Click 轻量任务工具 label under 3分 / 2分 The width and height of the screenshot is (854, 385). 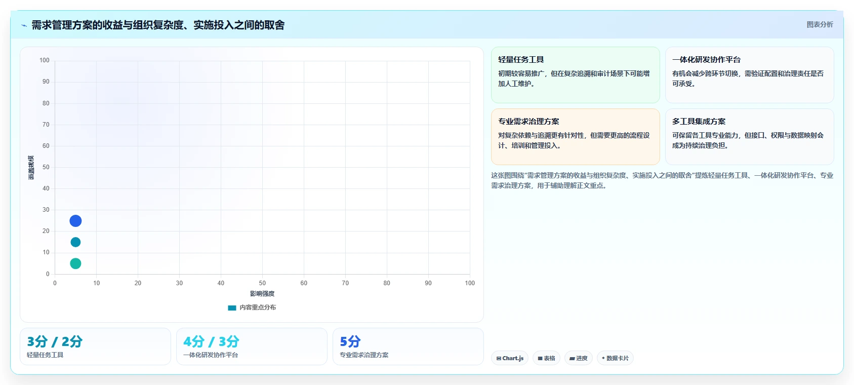coord(45,355)
